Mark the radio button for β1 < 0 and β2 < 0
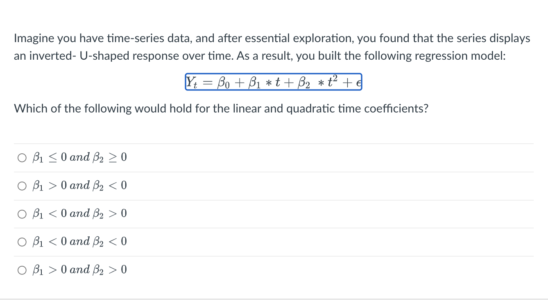 pos(21,242)
